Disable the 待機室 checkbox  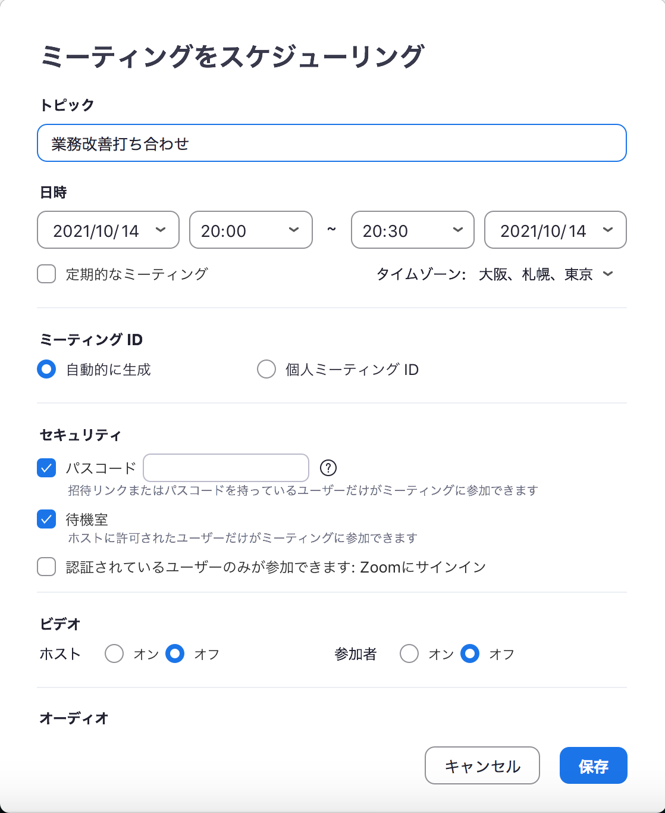46,519
